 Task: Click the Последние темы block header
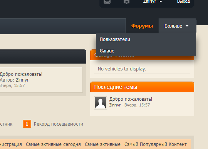142,87
